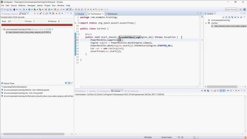Go to next failure in JUnit view
This screenshot has height=139, width=247.
click(35, 14)
